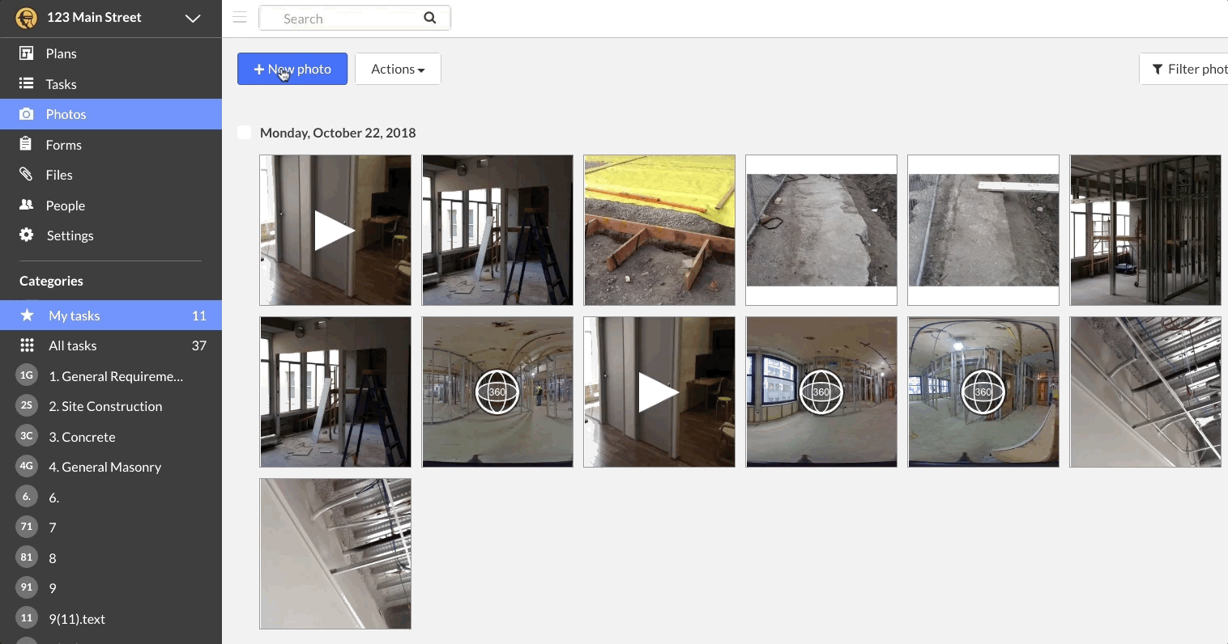Viewport: 1228px width, 644px height.
Task: Open the Filter photos button
Action: [1184, 69]
